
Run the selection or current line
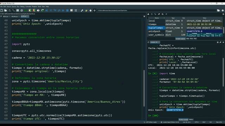[38, 10]
